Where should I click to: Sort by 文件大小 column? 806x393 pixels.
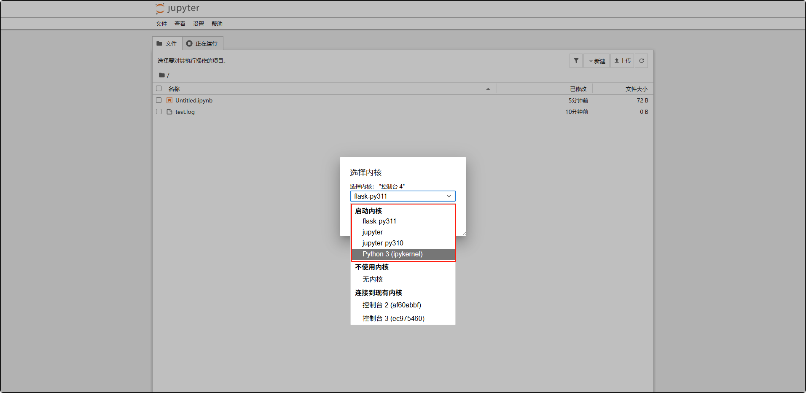point(637,89)
